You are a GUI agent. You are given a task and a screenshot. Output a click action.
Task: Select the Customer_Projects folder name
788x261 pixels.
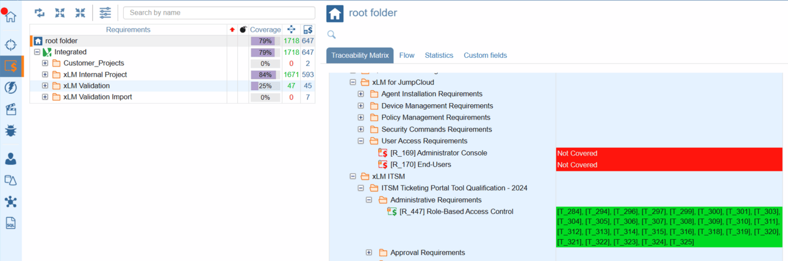coord(94,63)
